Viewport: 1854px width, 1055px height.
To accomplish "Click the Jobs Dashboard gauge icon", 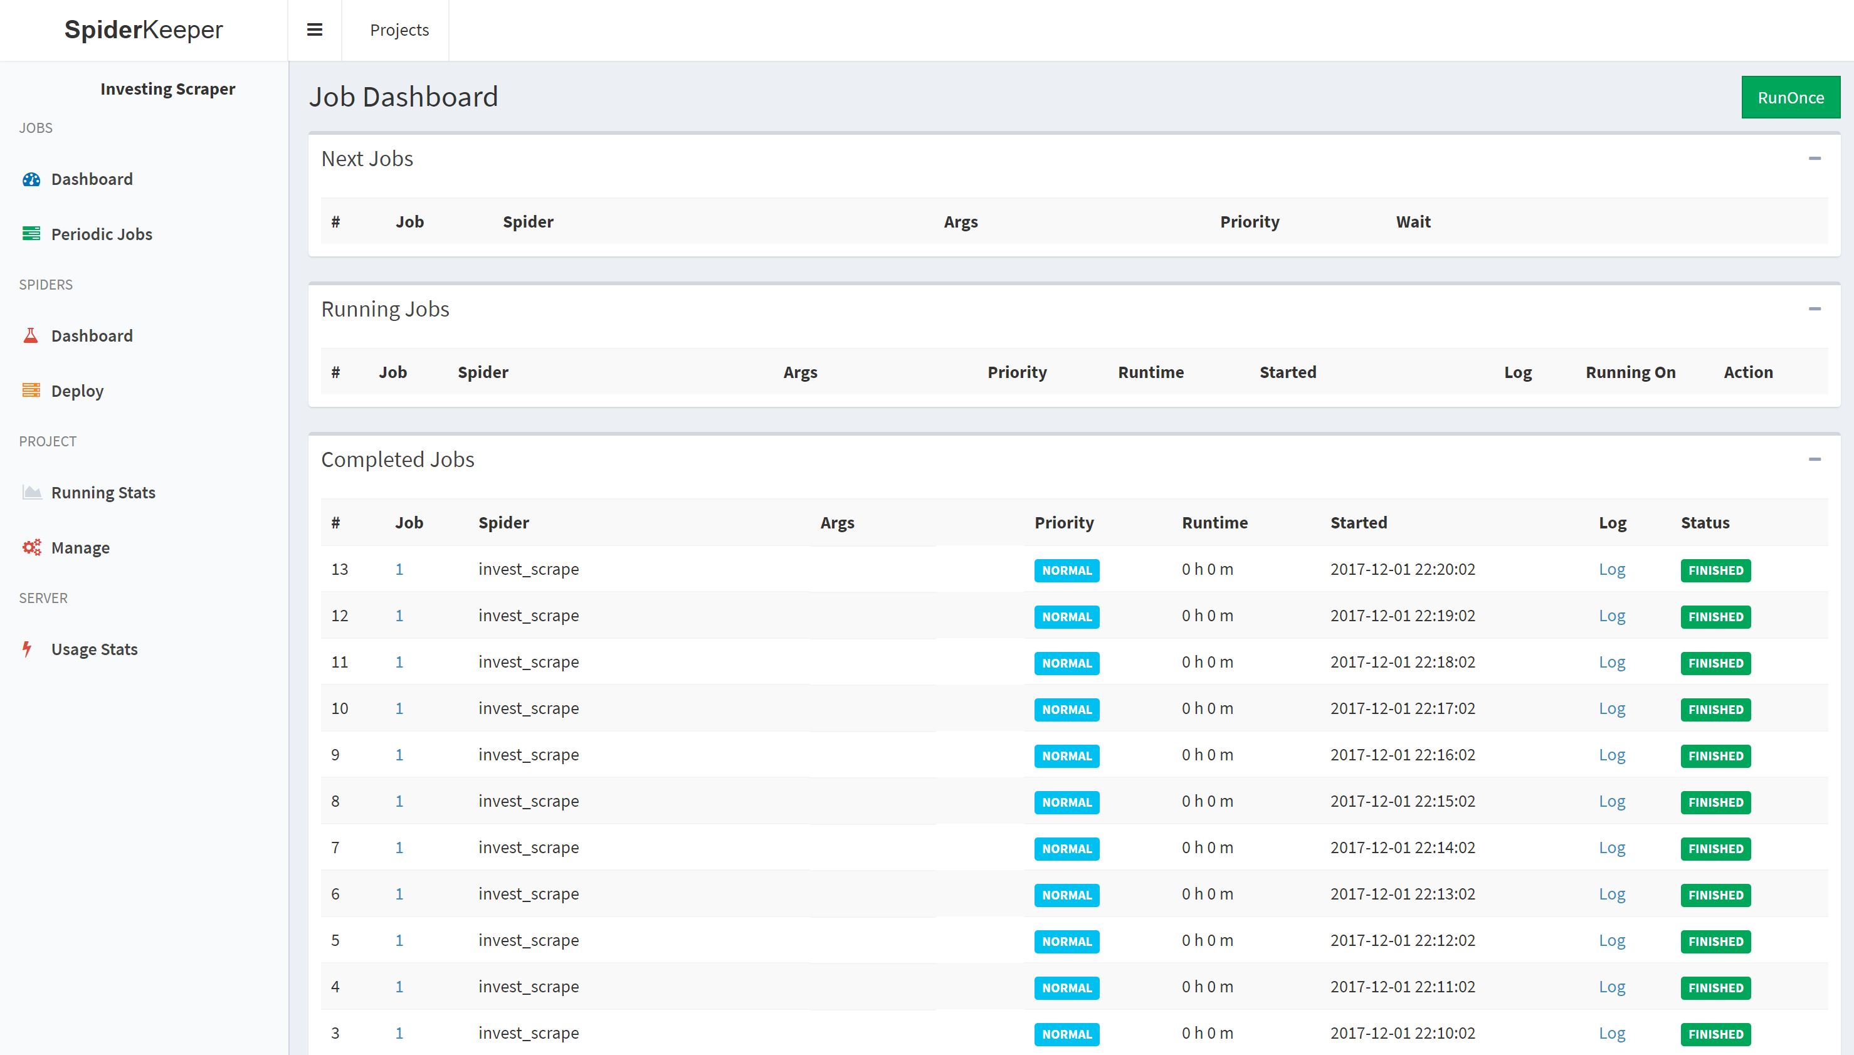I will (x=31, y=179).
